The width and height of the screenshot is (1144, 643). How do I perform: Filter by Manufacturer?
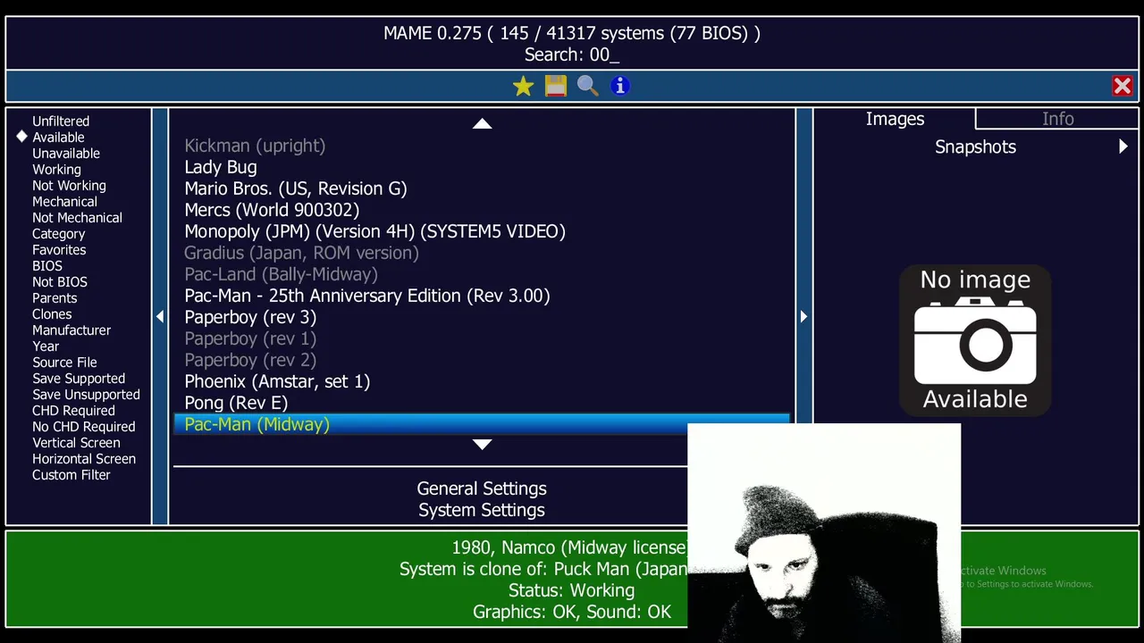click(71, 330)
